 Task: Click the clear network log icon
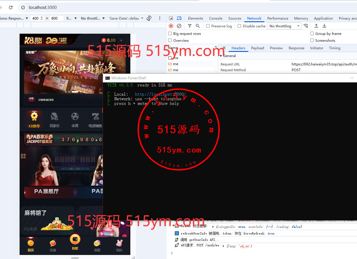(x=179, y=26)
